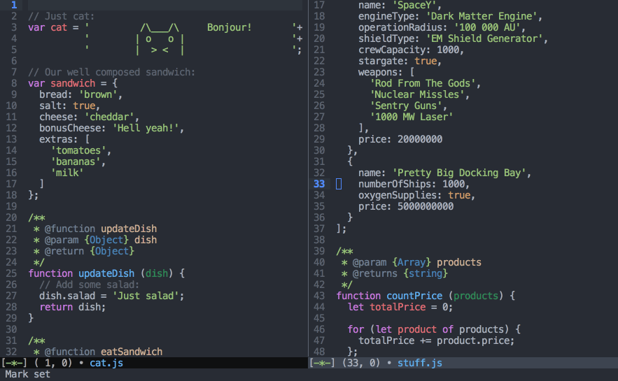This screenshot has width=618, height=381.
Task: Click highlighted line number 33 in stuff.js
Action: click(319, 184)
